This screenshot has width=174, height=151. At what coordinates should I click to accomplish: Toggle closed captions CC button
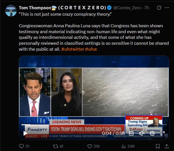131,133
